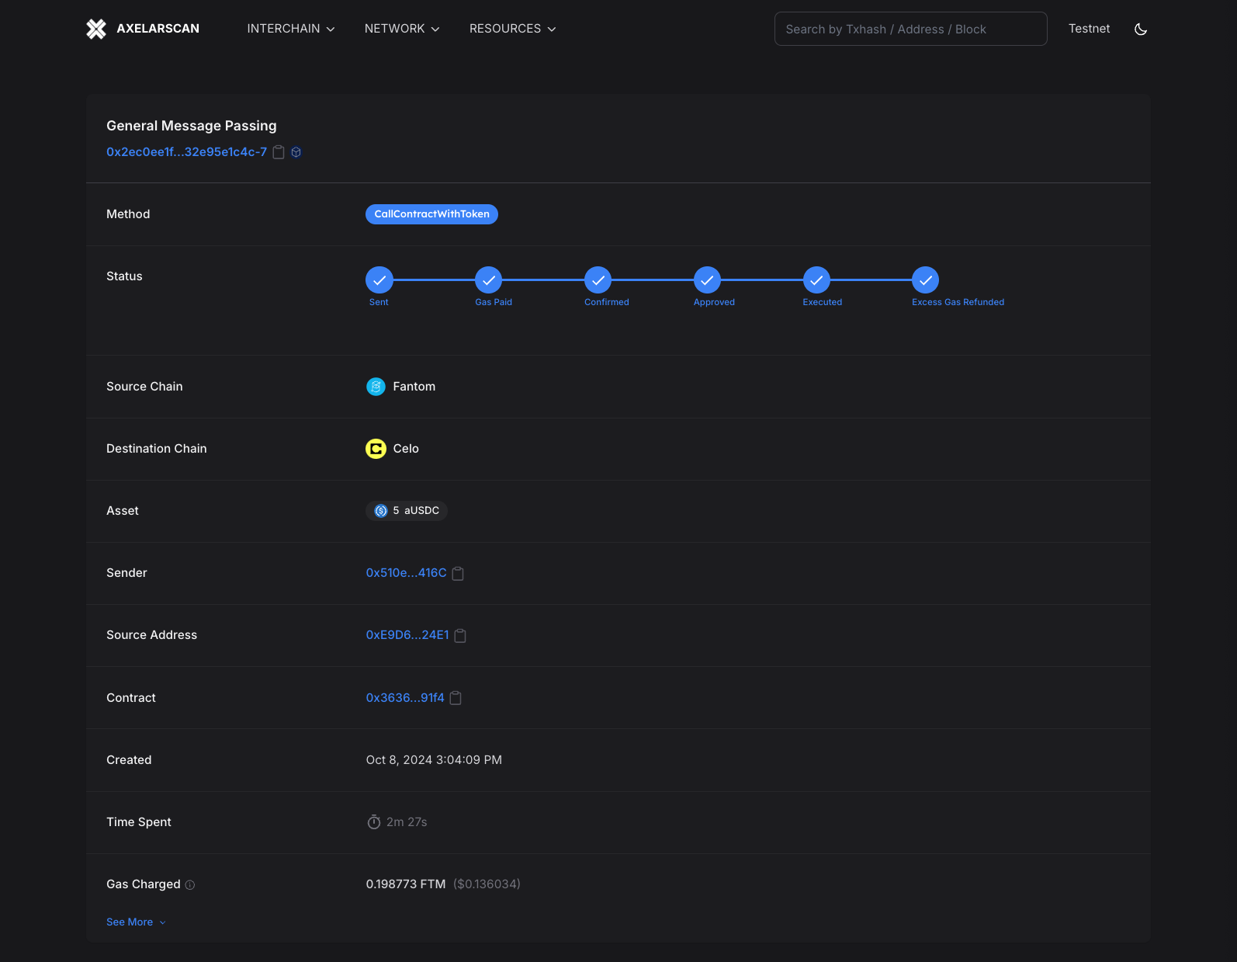The image size is (1237, 962).
Task: Focus the Txhash/Address/Block search field
Action: tap(910, 29)
